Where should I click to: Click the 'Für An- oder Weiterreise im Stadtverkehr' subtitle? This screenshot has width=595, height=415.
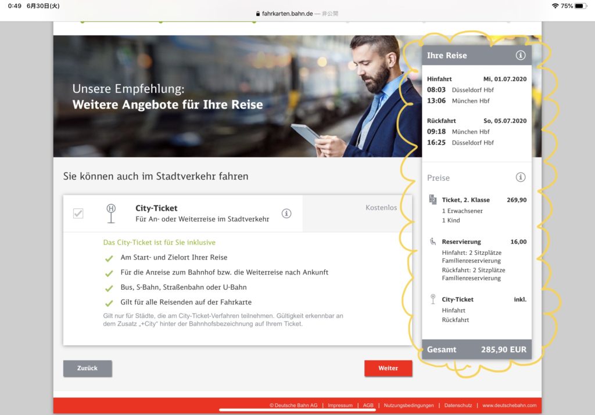click(202, 219)
